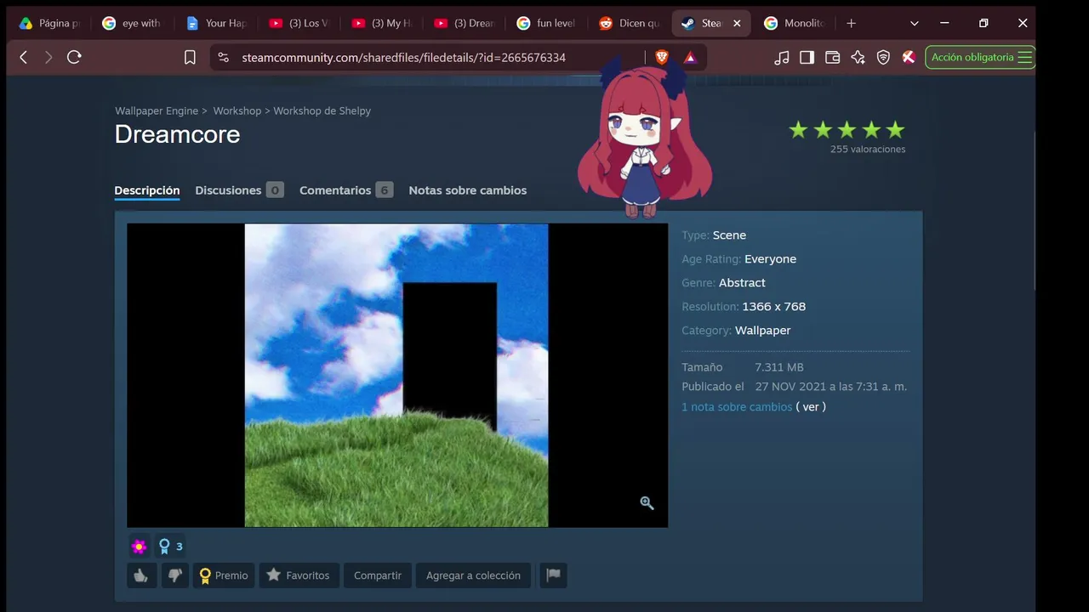Open the tab search dropdown chevron
This screenshot has width=1089, height=612.
pyautogui.click(x=915, y=23)
